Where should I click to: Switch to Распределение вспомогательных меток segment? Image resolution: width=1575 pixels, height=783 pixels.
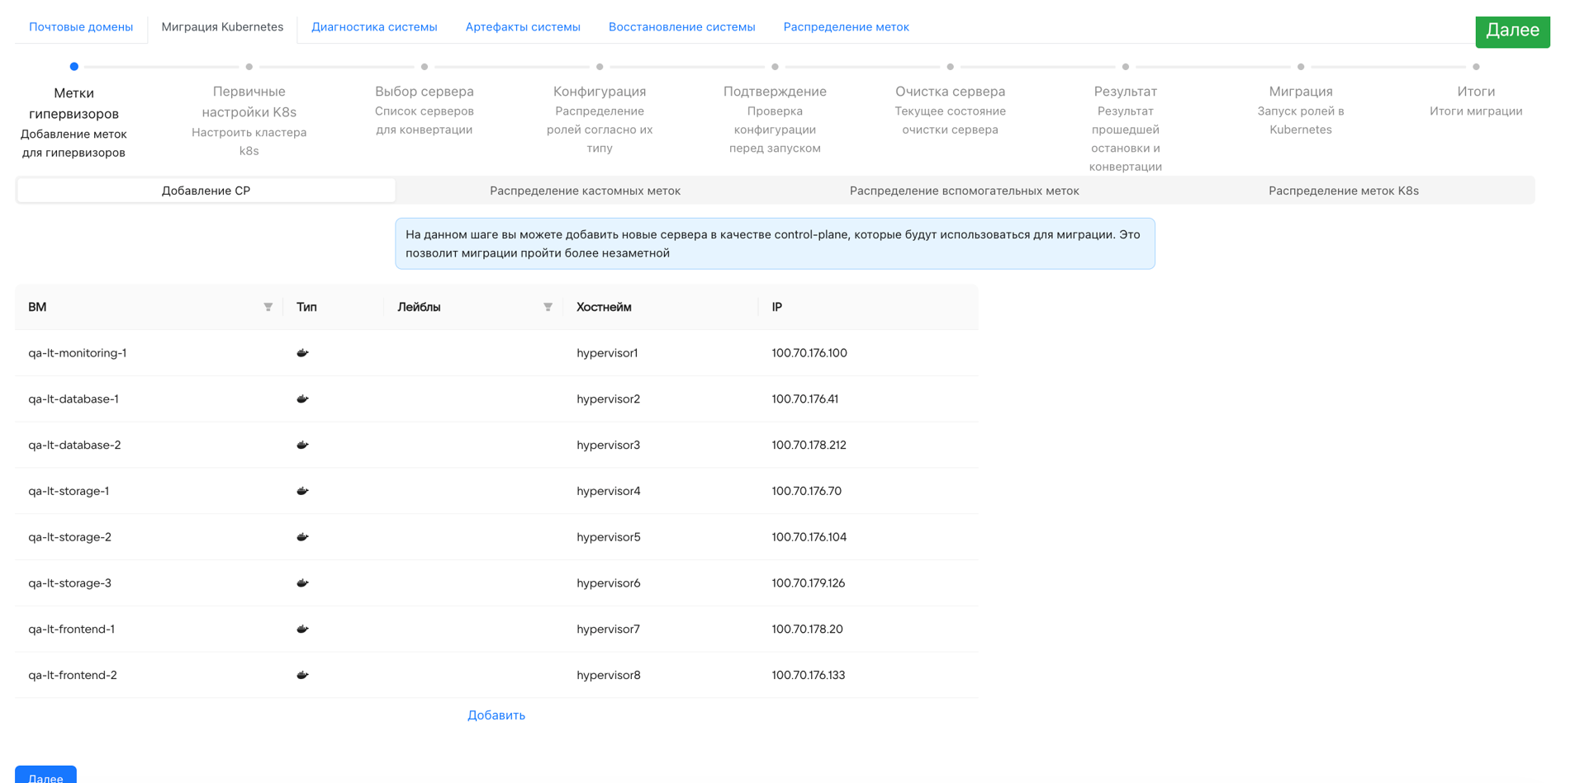click(x=964, y=191)
